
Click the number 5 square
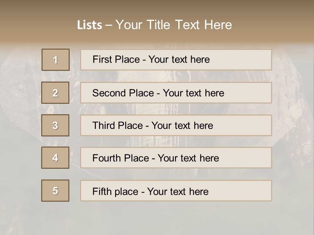click(55, 191)
